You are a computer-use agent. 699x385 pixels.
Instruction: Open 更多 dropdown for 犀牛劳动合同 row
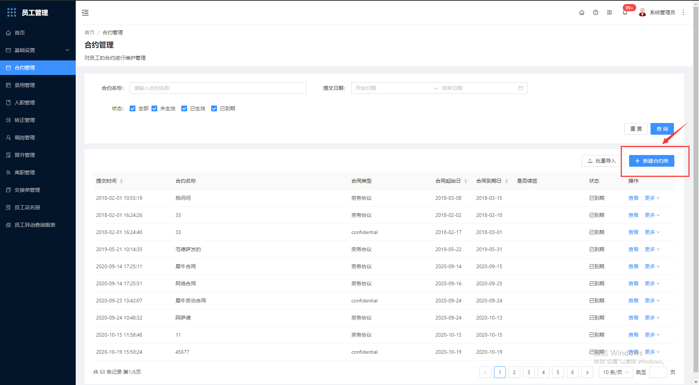[652, 301]
